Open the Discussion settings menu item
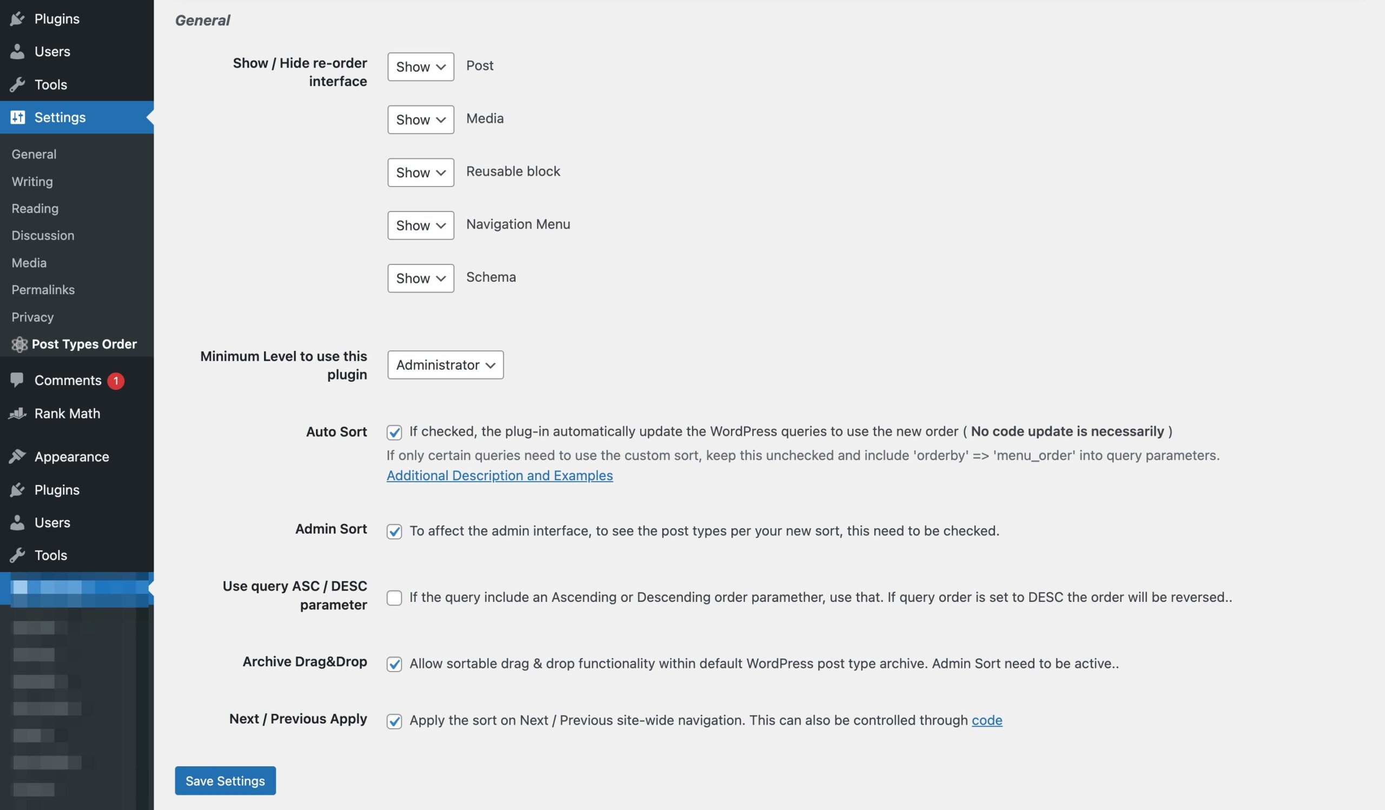This screenshot has width=1385, height=810. click(42, 235)
